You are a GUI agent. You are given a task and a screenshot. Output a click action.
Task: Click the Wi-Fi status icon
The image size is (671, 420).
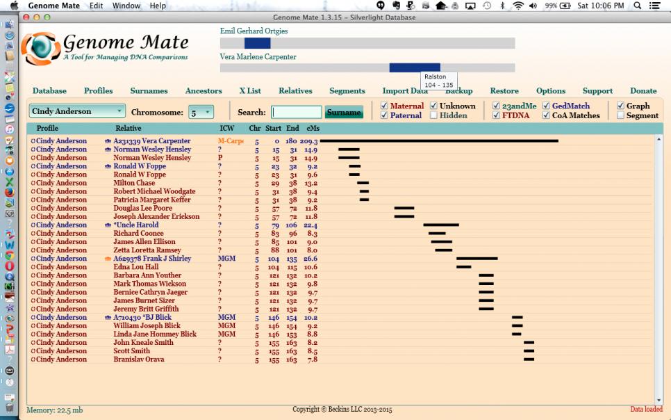[518, 6]
